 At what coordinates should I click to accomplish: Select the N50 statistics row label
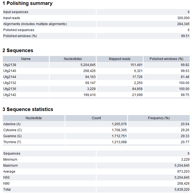(x=7, y=178)
